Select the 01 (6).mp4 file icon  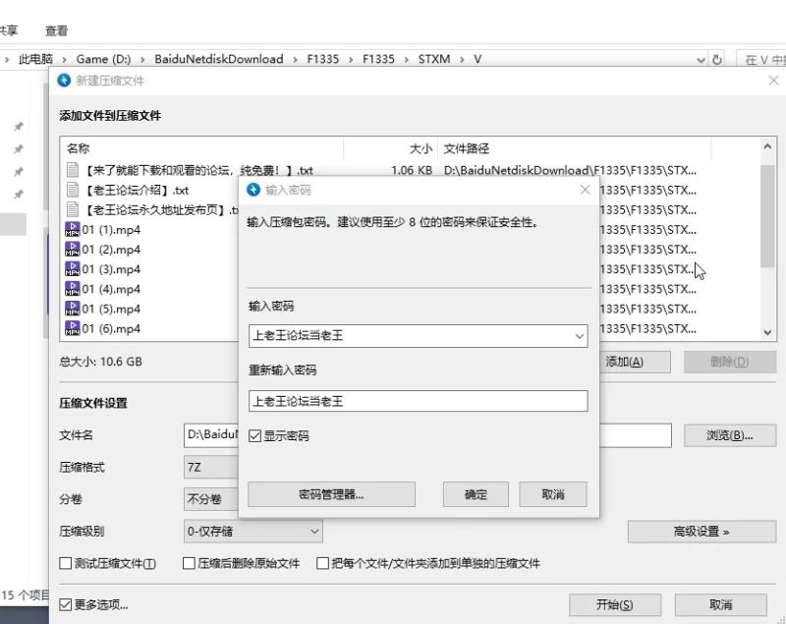[x=73, y=328]
